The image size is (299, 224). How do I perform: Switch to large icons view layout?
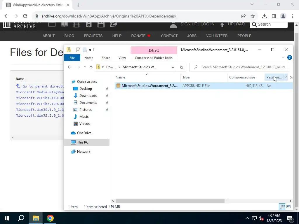click(x=288, y=206)
